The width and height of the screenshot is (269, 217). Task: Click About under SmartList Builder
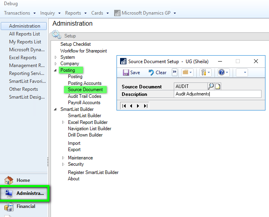[x=73, y=179]
